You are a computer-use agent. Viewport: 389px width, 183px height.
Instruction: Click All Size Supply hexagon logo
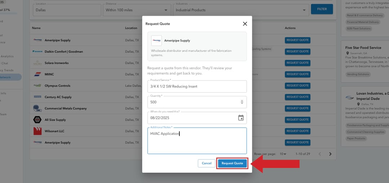tap(37, 120)
